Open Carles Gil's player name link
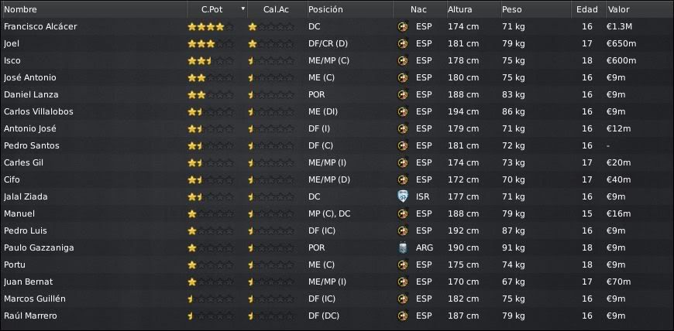The width and height of the screenshot is (674, 331). click(24, 162)
